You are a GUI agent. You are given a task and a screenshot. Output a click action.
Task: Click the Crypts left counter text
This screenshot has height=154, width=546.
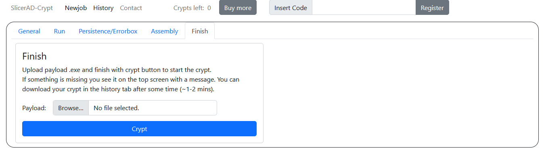[192, 8]
